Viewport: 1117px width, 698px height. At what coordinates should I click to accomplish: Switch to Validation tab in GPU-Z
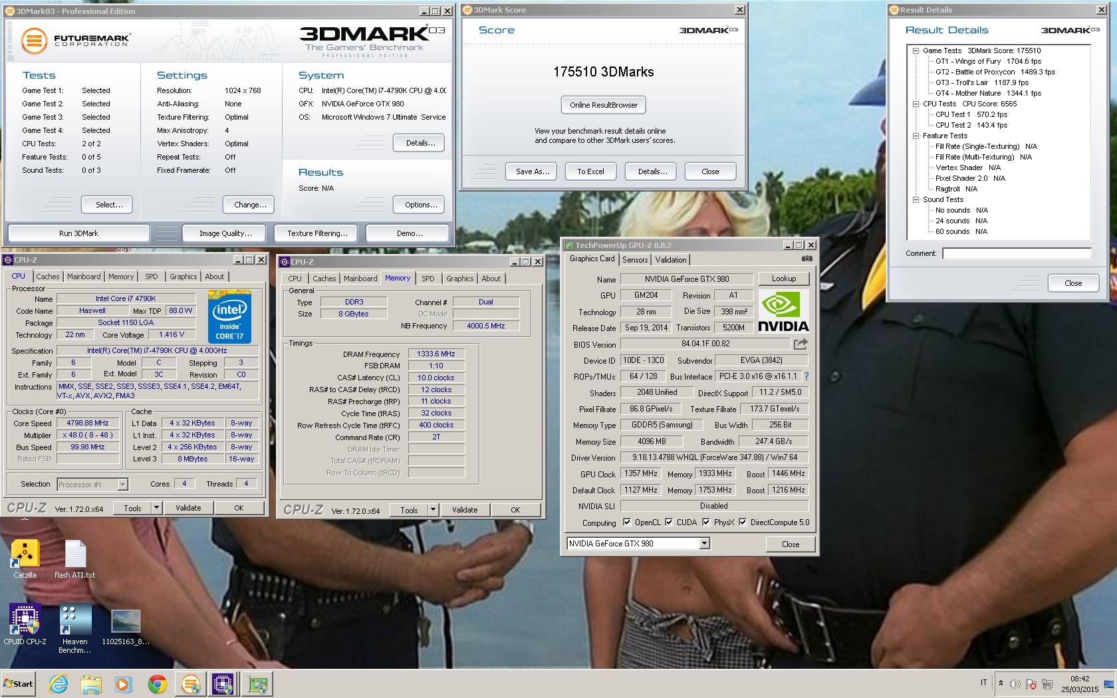click(x=670, y=260)
